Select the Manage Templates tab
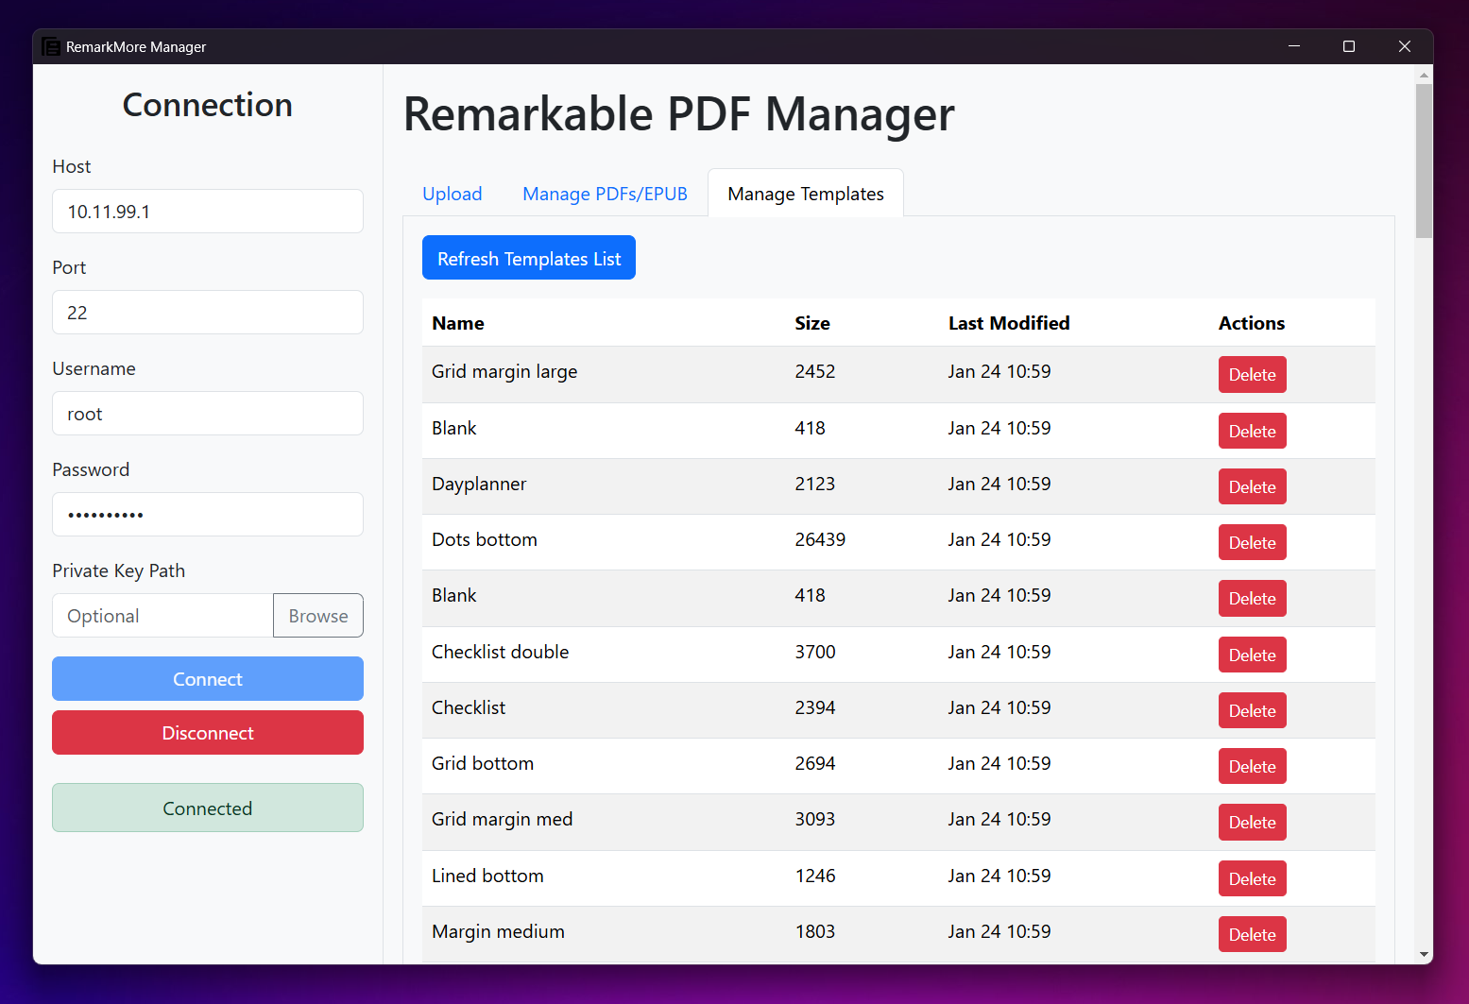Screen dimensions: 1469x1004 click(805, 194)
